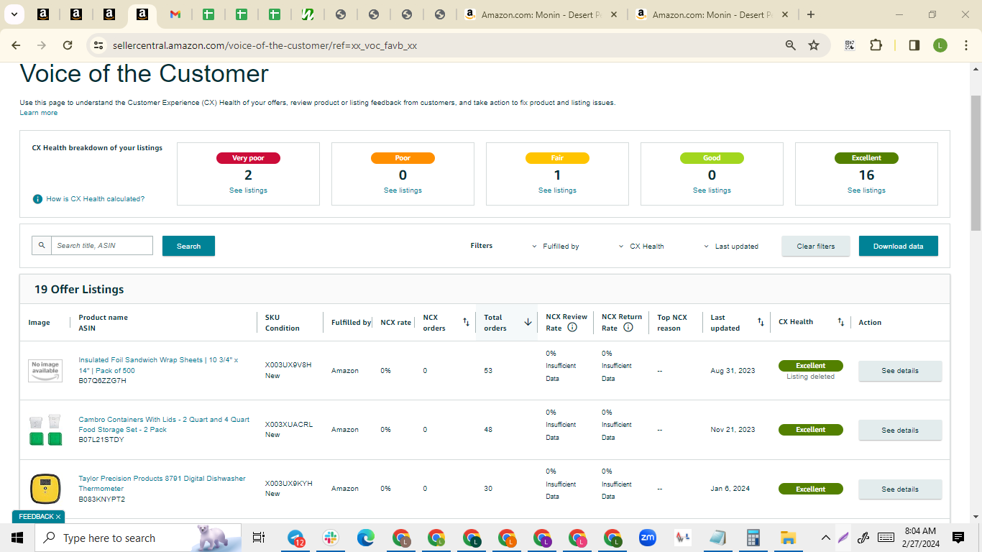Switch to the Gmail tab
This screenshot has height=552, width=982.
coord(175,14)
